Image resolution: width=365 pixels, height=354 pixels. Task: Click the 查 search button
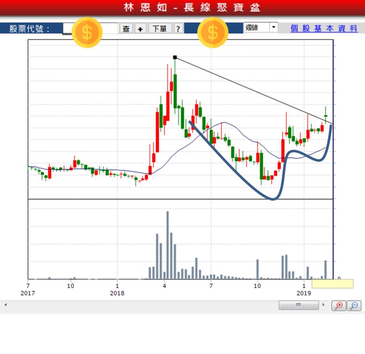[126, 28]
